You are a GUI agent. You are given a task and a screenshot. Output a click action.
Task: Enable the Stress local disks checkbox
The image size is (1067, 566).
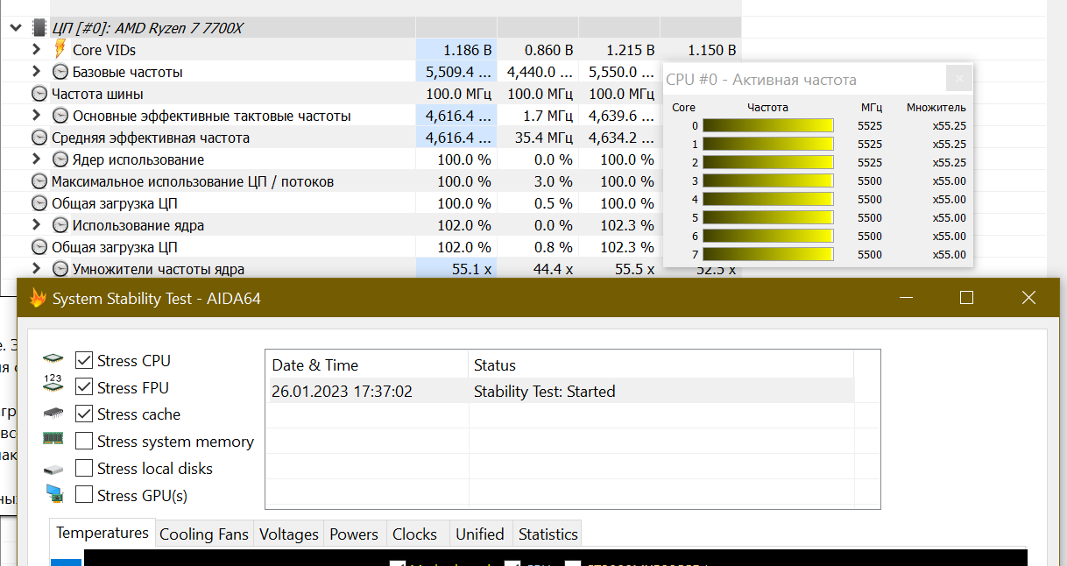[x=84, y=468]
